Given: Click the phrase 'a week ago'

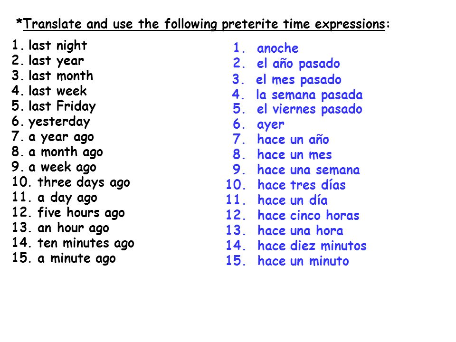Looking at the screenshot, I should [x=63, y=168].
